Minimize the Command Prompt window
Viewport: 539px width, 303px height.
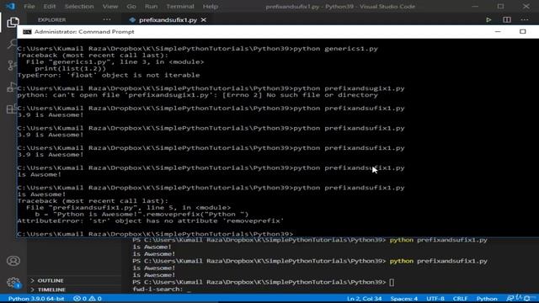click(498, 32)
